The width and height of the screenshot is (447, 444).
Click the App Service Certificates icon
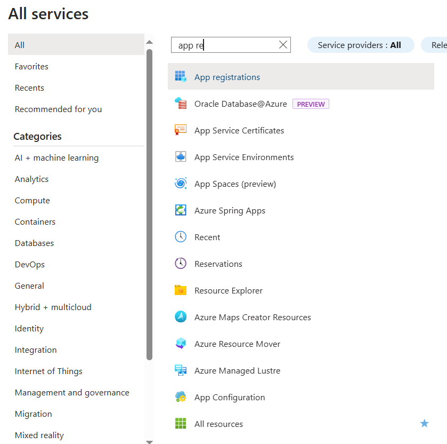coord(181,130)
